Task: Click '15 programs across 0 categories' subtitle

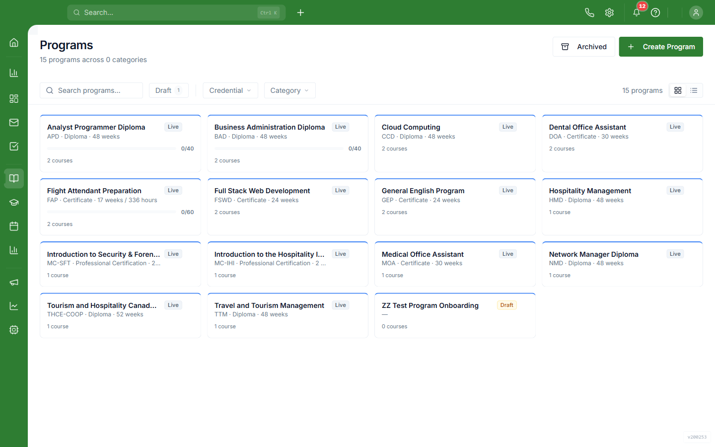Action: pos(93,60)
